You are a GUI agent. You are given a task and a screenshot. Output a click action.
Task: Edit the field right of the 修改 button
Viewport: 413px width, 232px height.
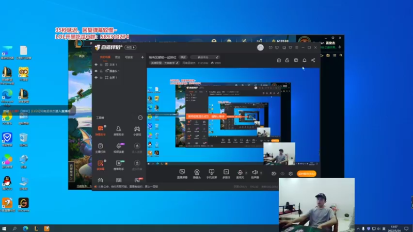[204, 57]
